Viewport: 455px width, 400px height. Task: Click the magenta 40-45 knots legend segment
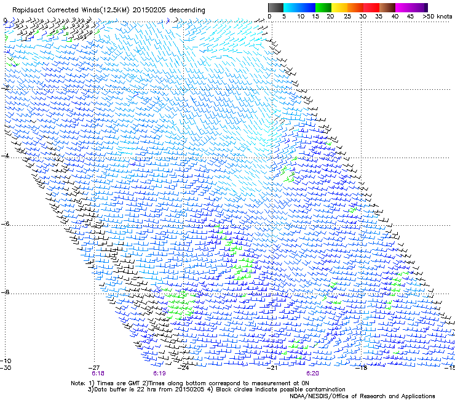[403, 7]
